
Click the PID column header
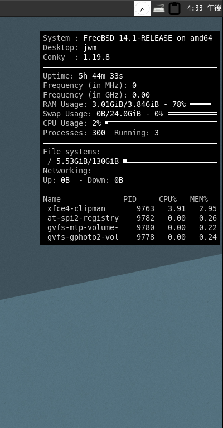[x=130, y=200]
